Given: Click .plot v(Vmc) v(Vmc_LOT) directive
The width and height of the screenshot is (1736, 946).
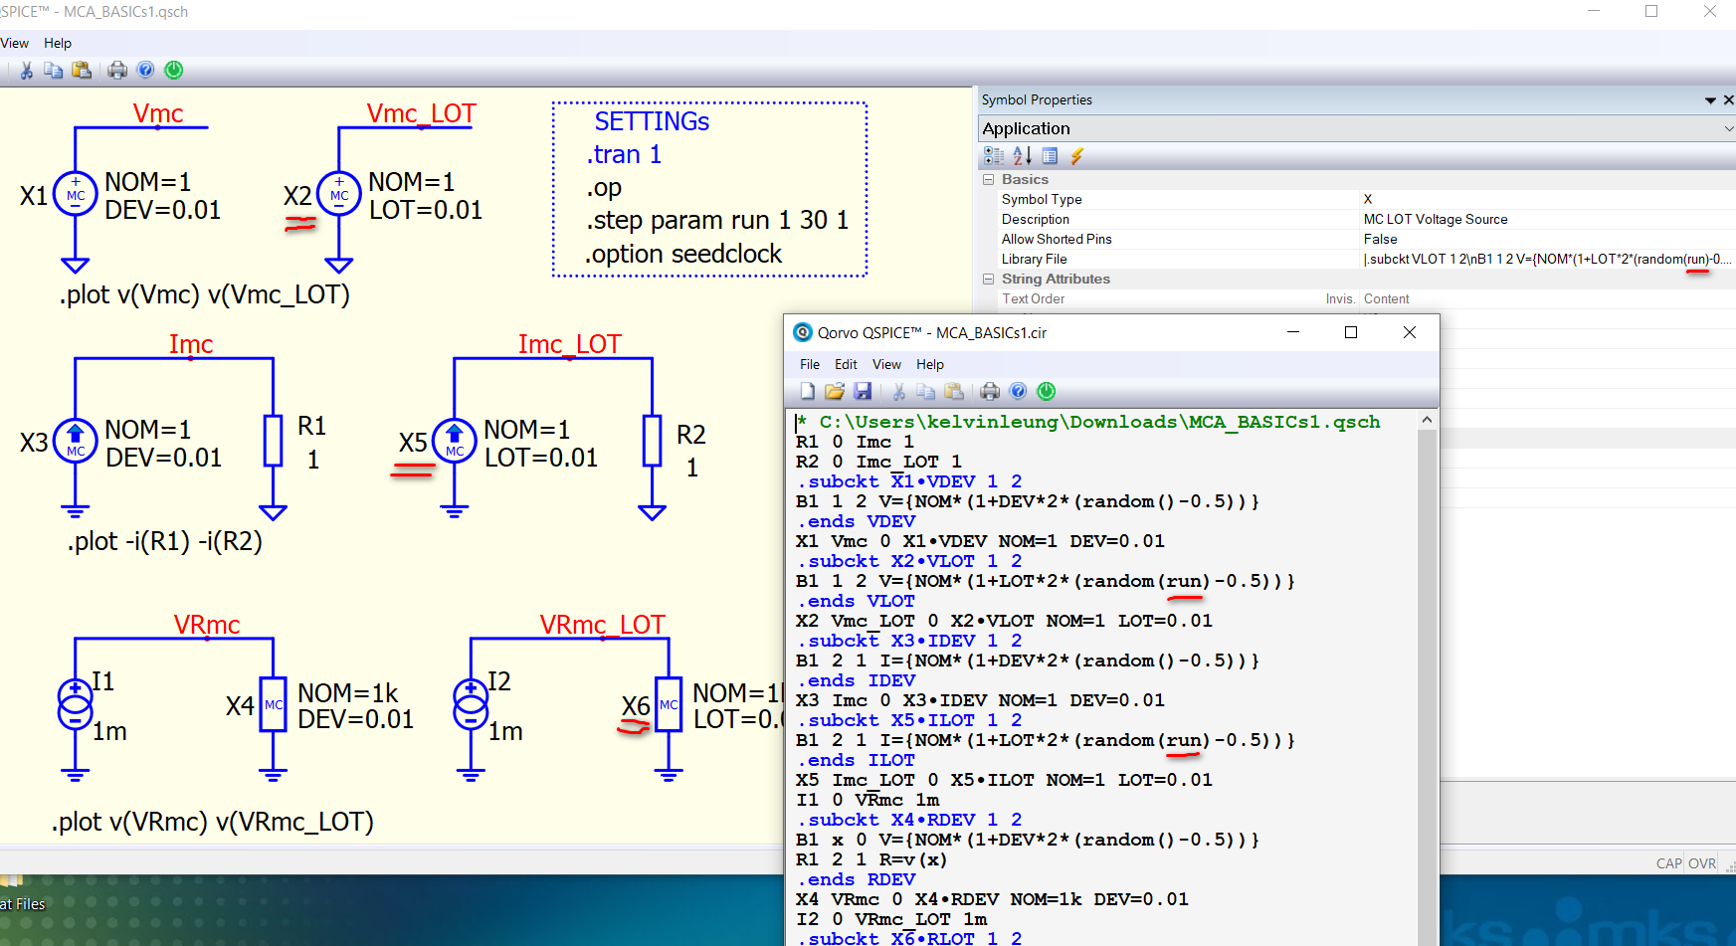Looking at the screenshot, I should (x=204, y=294).
